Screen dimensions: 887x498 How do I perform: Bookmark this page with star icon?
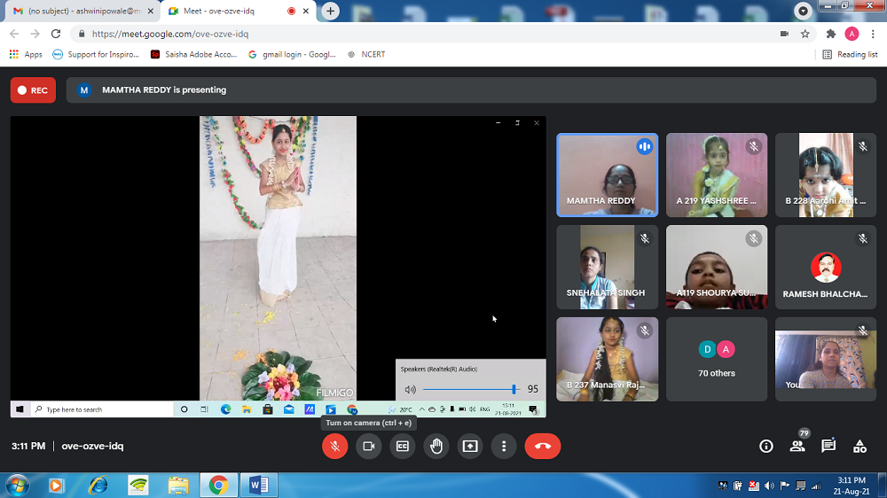(x=805, y=34)
